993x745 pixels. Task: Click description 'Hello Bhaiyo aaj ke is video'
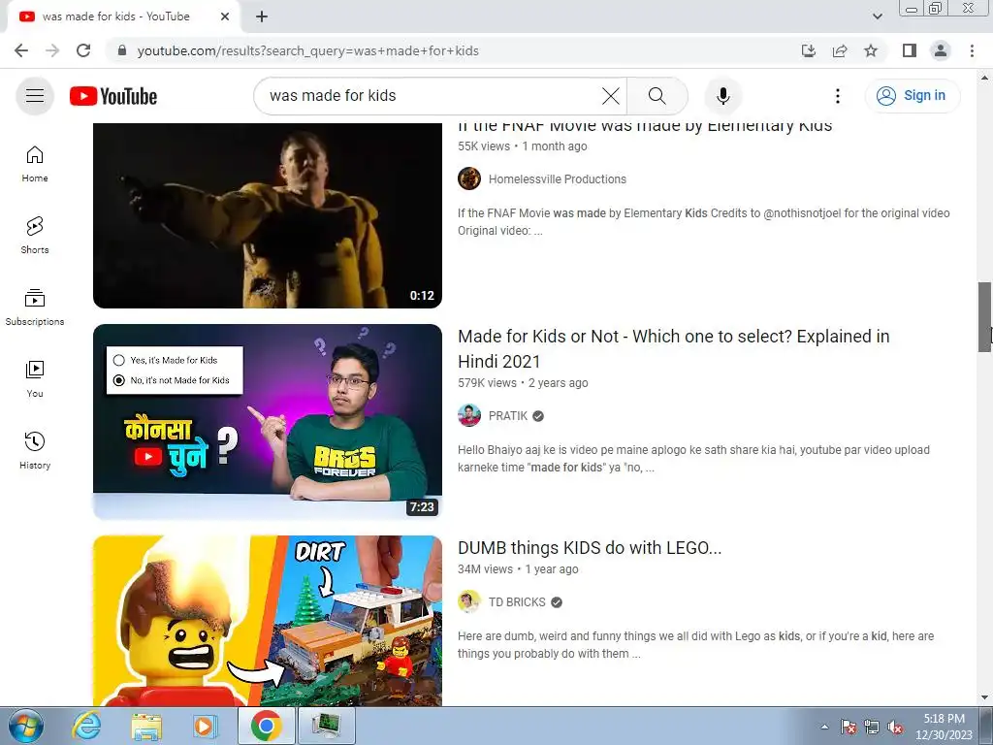(x=694, y=459)
